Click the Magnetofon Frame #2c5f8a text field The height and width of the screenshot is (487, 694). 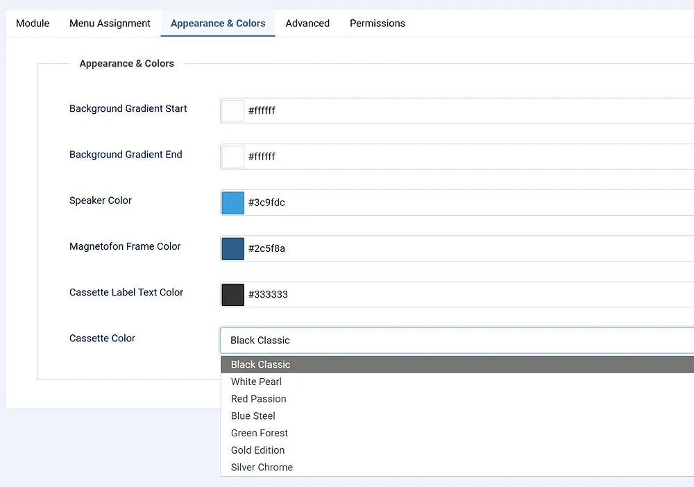pos(465,248)
